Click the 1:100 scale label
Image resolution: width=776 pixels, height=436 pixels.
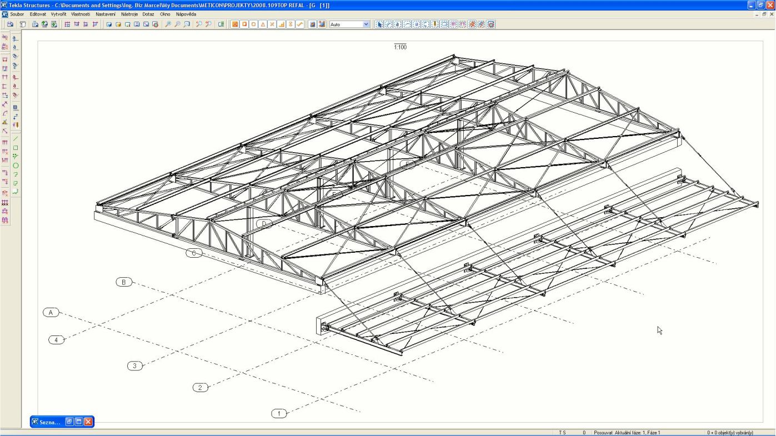[x=400, y=47]
